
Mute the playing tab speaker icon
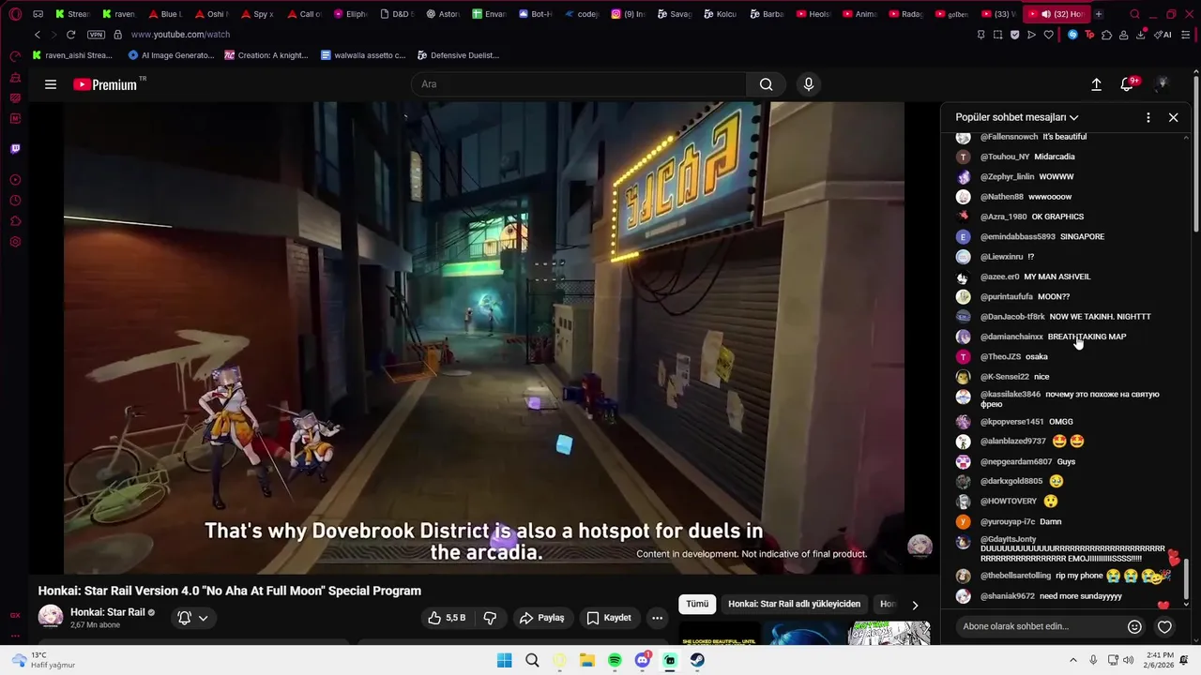click(1045, 14)
